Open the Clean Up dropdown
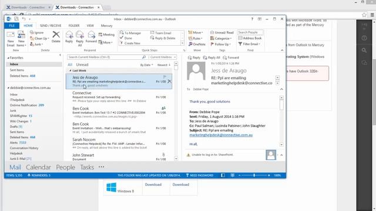This screenshot has width=376, height=211. coord(39,38)
